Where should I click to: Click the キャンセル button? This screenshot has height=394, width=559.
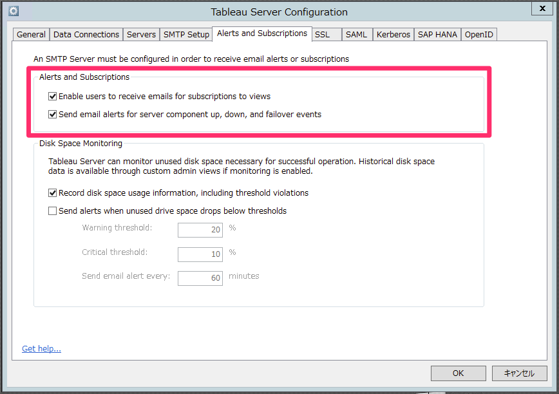coord(519,373)
